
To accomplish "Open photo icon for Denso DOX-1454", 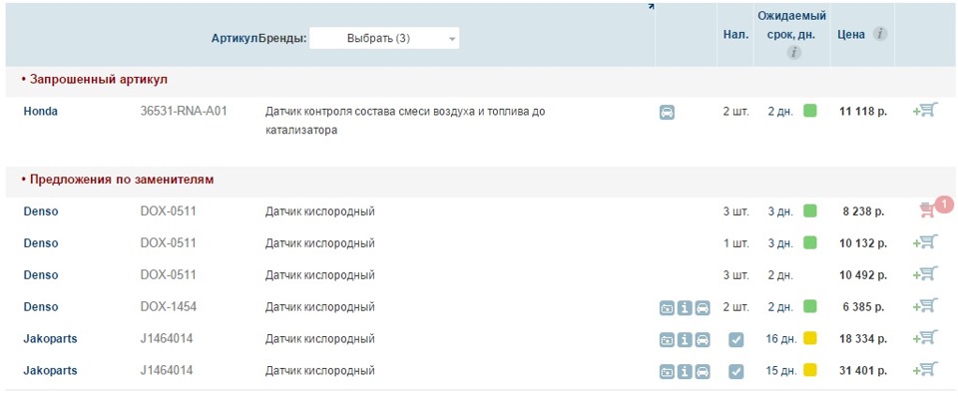I will [668, 308].
